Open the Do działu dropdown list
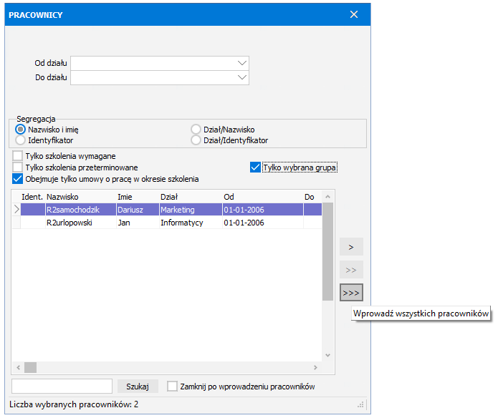The width and height of the screenshot is (498, 418). click(x=241, y=77)
